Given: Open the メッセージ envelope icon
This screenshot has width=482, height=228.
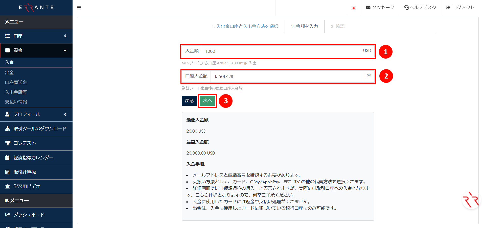Looking at the screenshot, I should pos(368,7).
